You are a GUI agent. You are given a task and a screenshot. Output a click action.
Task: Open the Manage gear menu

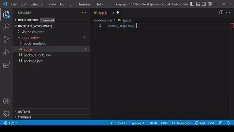pos(6,114)
